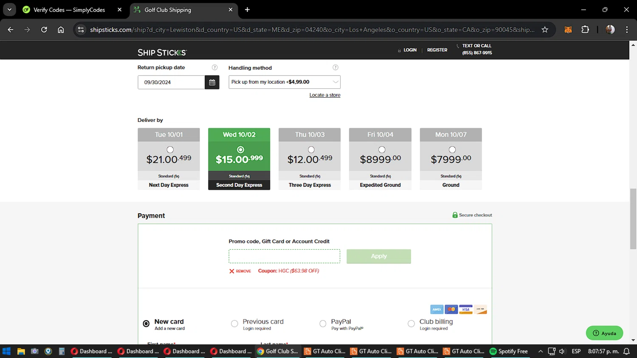Switch to the Verify Codes — SimplyCodes tab
The height and width of the screenshot is (358, 637).
pyautogui.click(x=69, y=10)
